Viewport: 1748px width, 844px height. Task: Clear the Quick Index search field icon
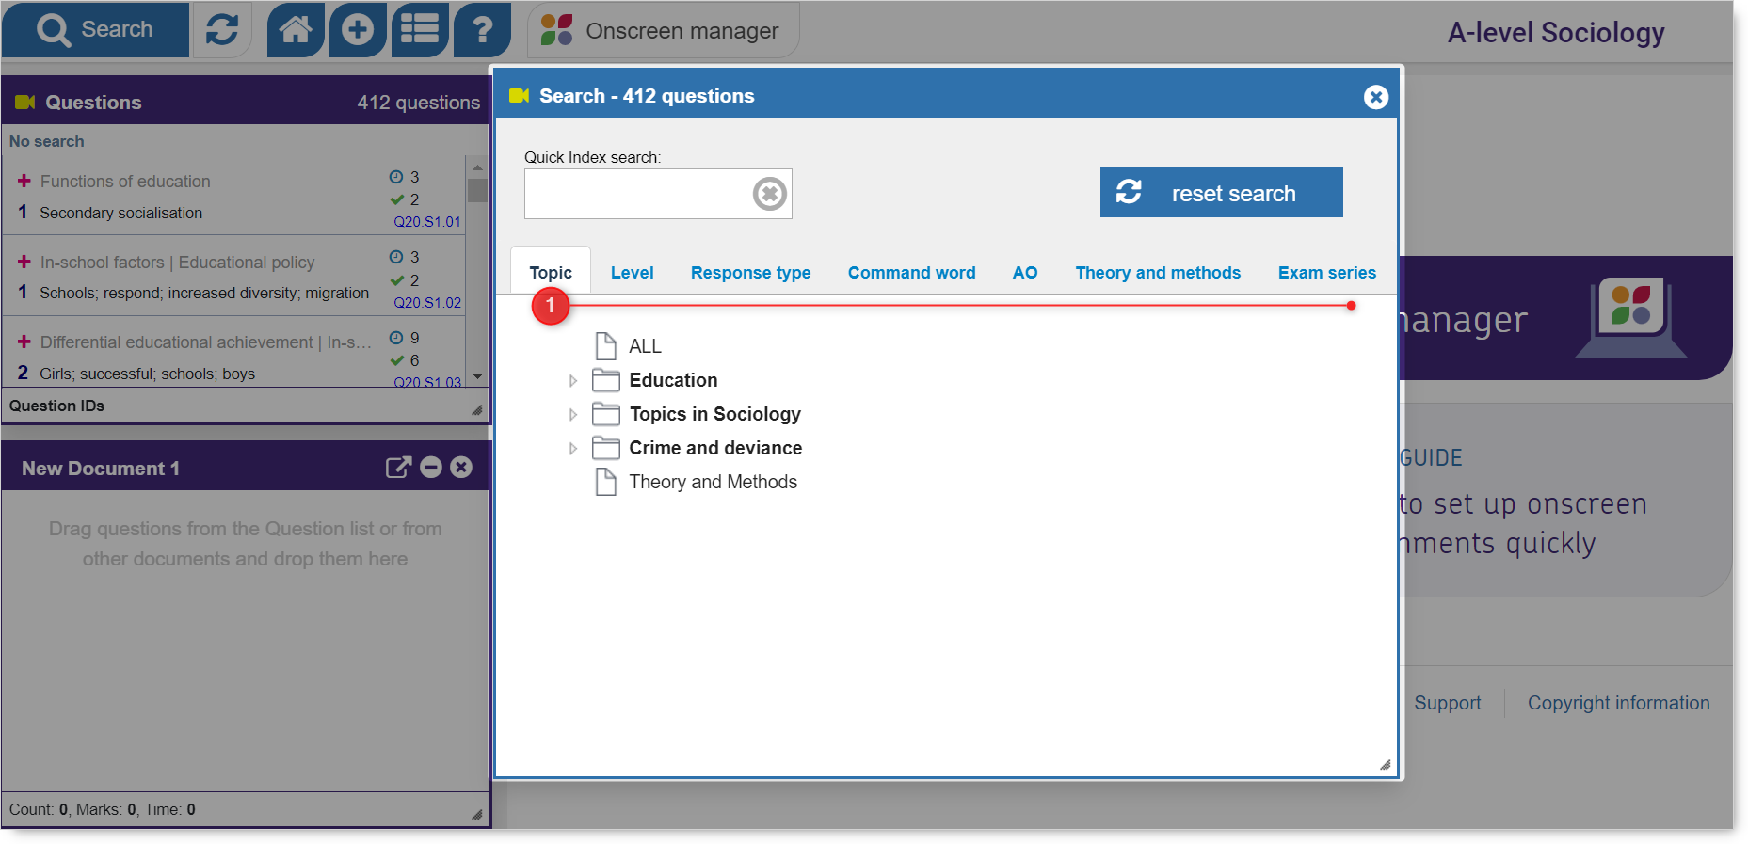point(769,194)
